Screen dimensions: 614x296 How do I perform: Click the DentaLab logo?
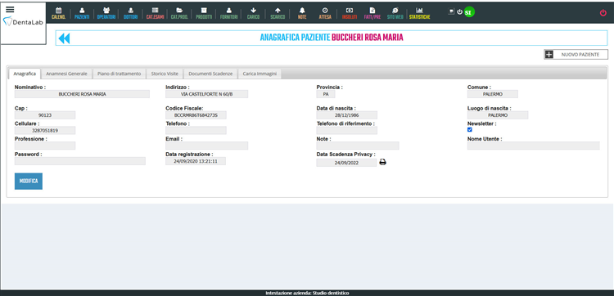24,21
